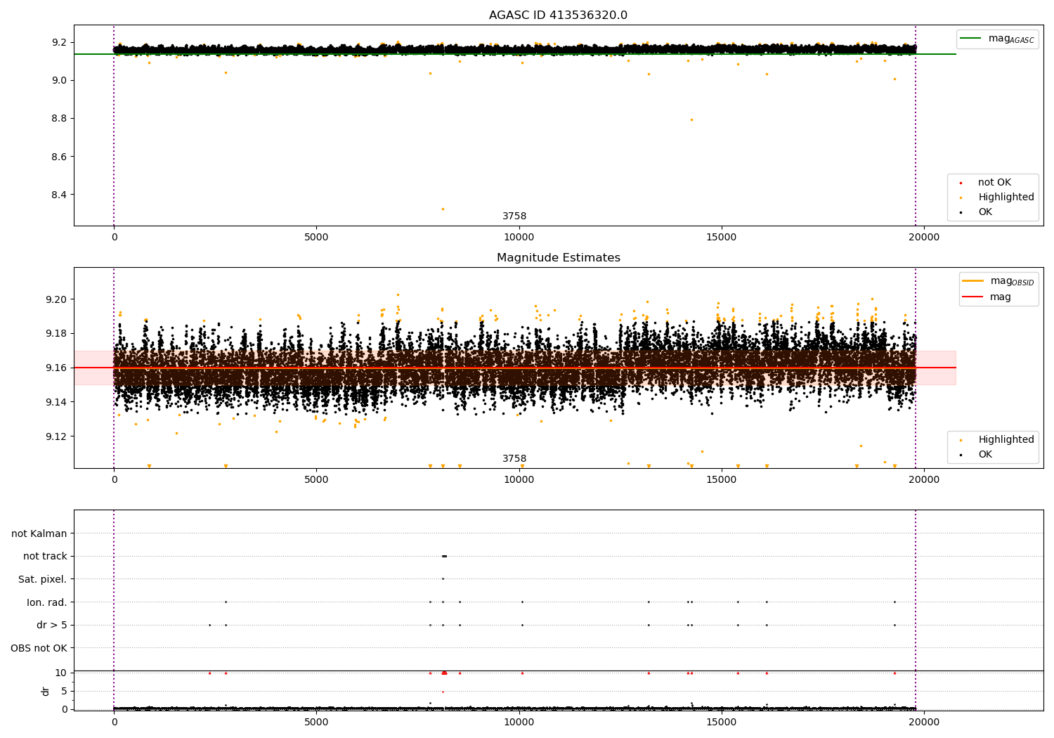Click the 10000 x-tick in the bottom plot
This screenshot has width=1054, height=738.
tap(519, 722)
